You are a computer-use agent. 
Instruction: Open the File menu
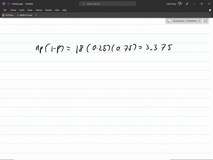[5, 10]
